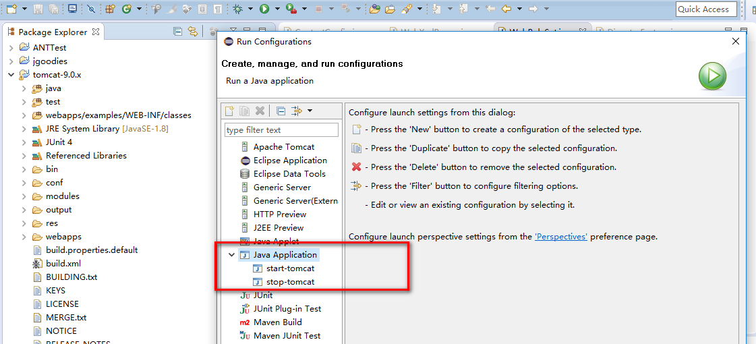Screen dimensions: 756x344
Task: Click the New Java Package icon
Action: click(110, 8)
